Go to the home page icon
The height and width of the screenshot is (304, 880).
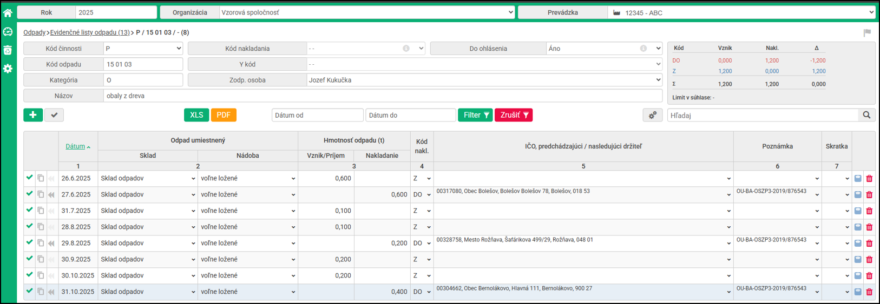(x=8, y=12)
